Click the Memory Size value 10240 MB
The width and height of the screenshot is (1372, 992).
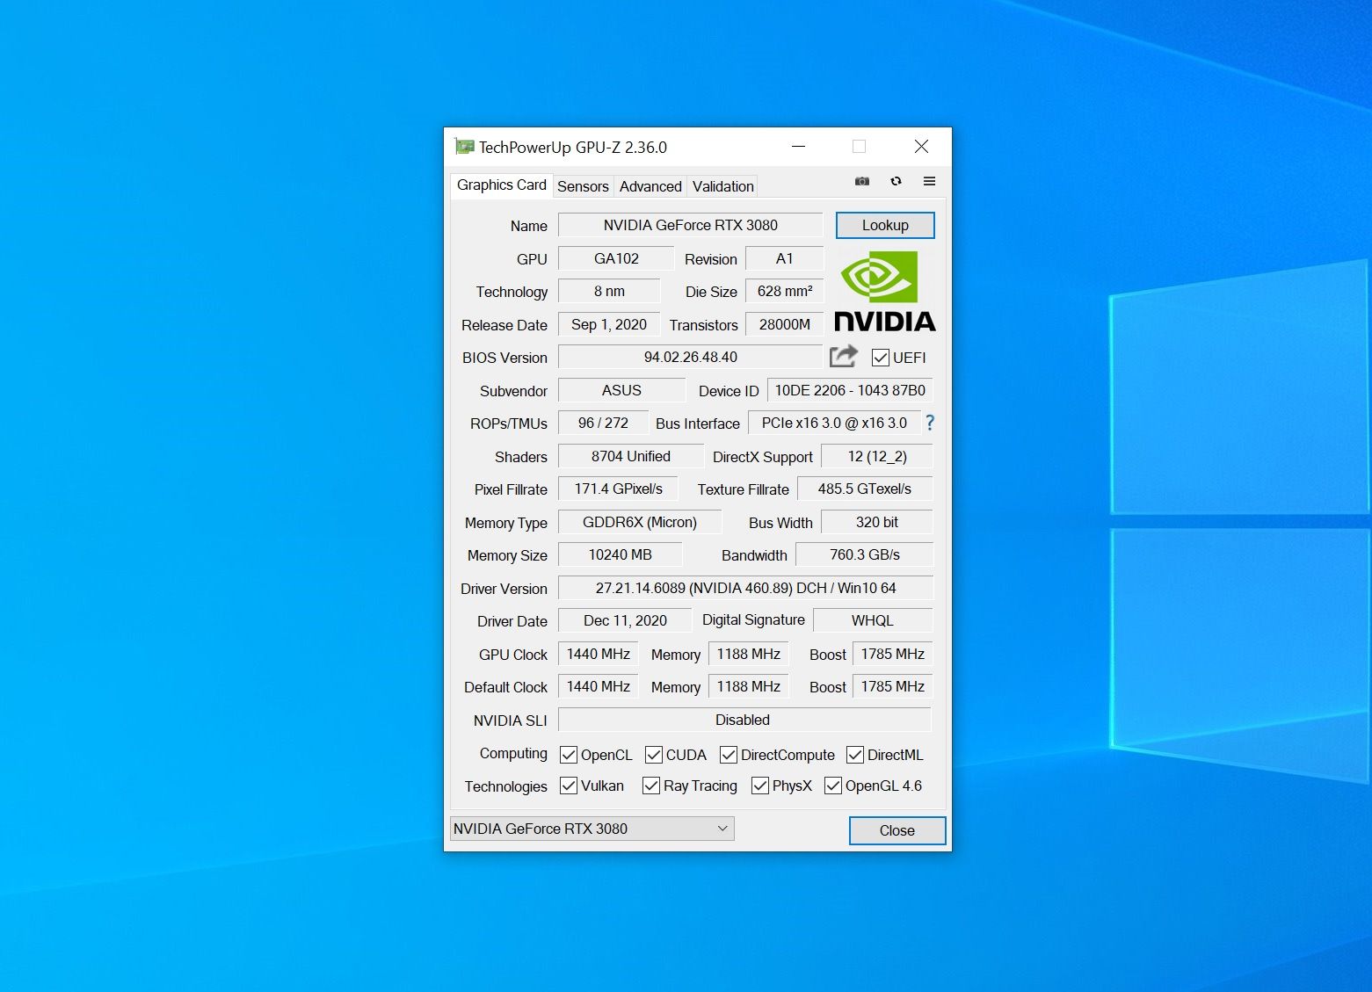coord(620,554)
